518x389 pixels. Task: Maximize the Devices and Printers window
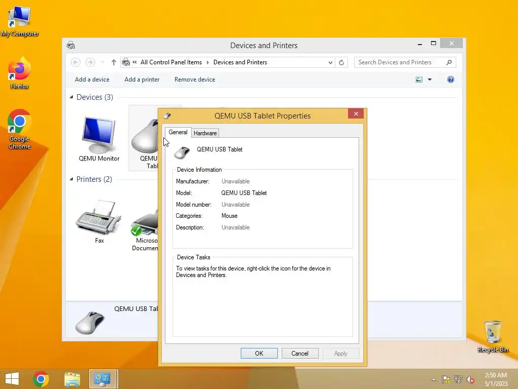tap(434, 44)
